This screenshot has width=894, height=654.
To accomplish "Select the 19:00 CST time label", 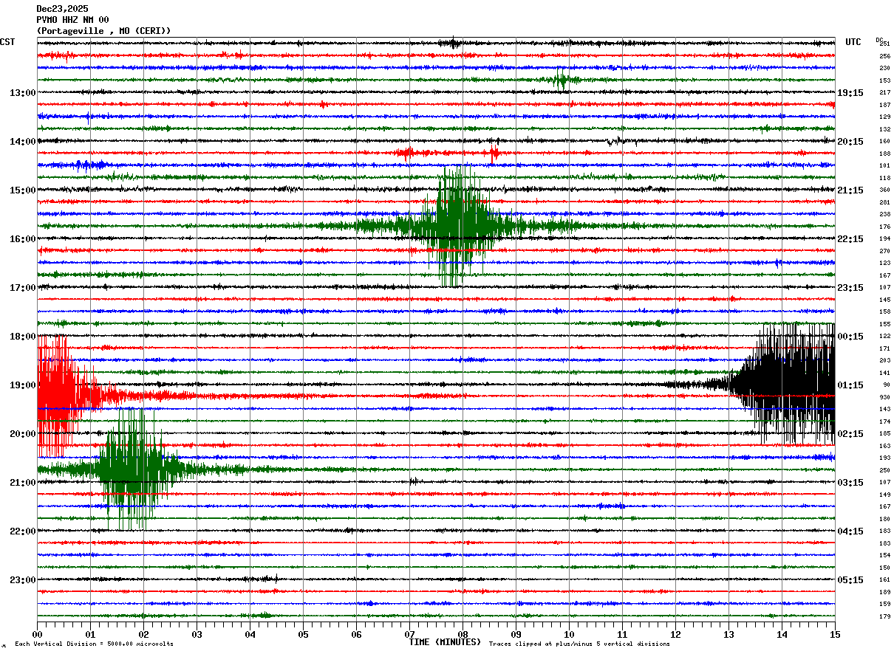I will tap(22, 385).
